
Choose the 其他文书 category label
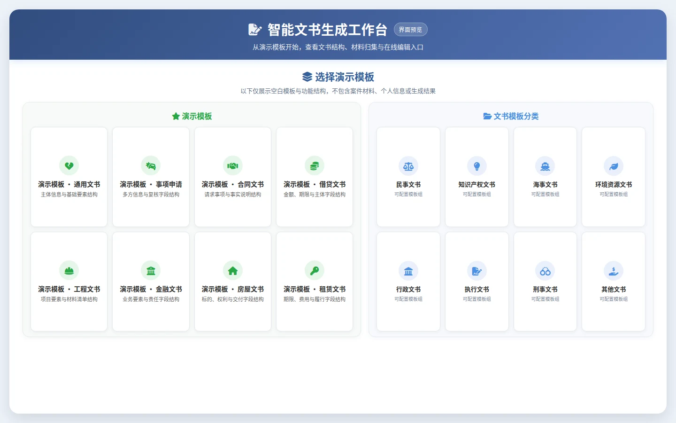(x=614, y=290)
